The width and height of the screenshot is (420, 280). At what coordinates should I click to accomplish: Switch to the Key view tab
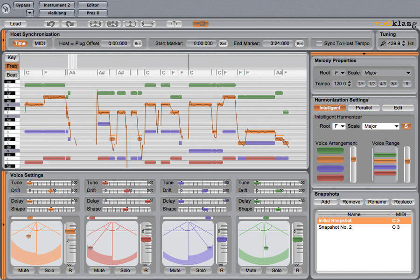pos(12,57)
